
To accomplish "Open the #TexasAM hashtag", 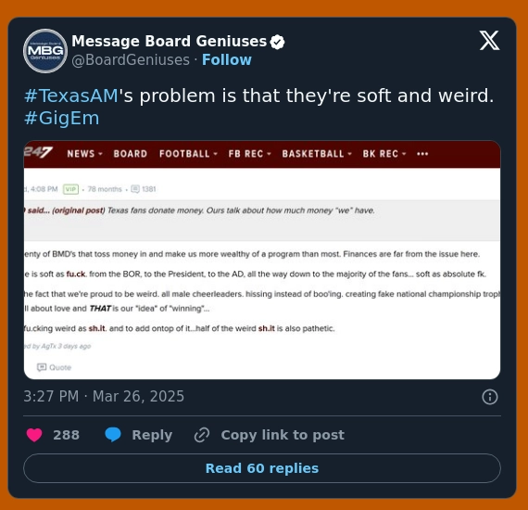I will tap(71, 96).
